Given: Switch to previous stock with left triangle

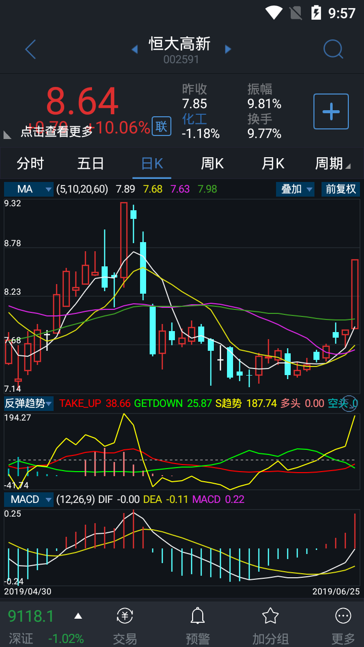Looking at the screenshot, I should click(x=134, y=49).
